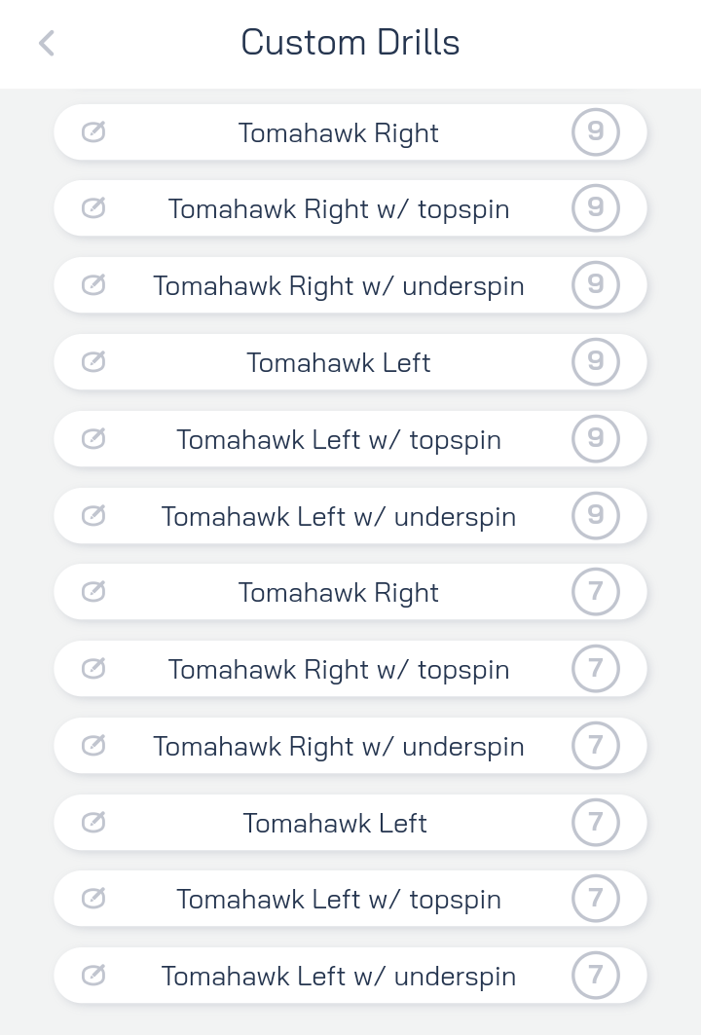
Task: Select Tomahawk Left w/ underspin drill labeled 7
Action: (350, 976)
